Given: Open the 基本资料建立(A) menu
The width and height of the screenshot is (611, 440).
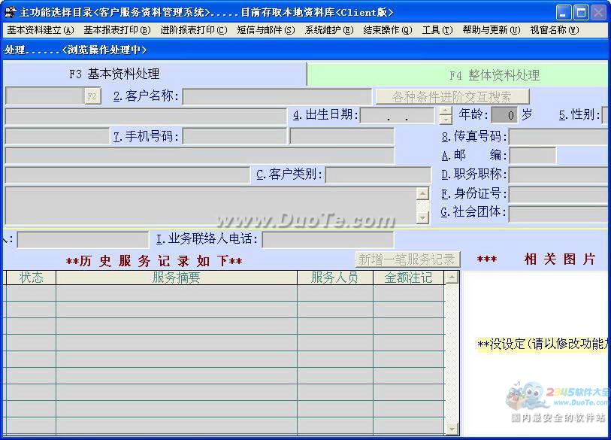Looking at the screenshot, I should (x=41, y=30).
